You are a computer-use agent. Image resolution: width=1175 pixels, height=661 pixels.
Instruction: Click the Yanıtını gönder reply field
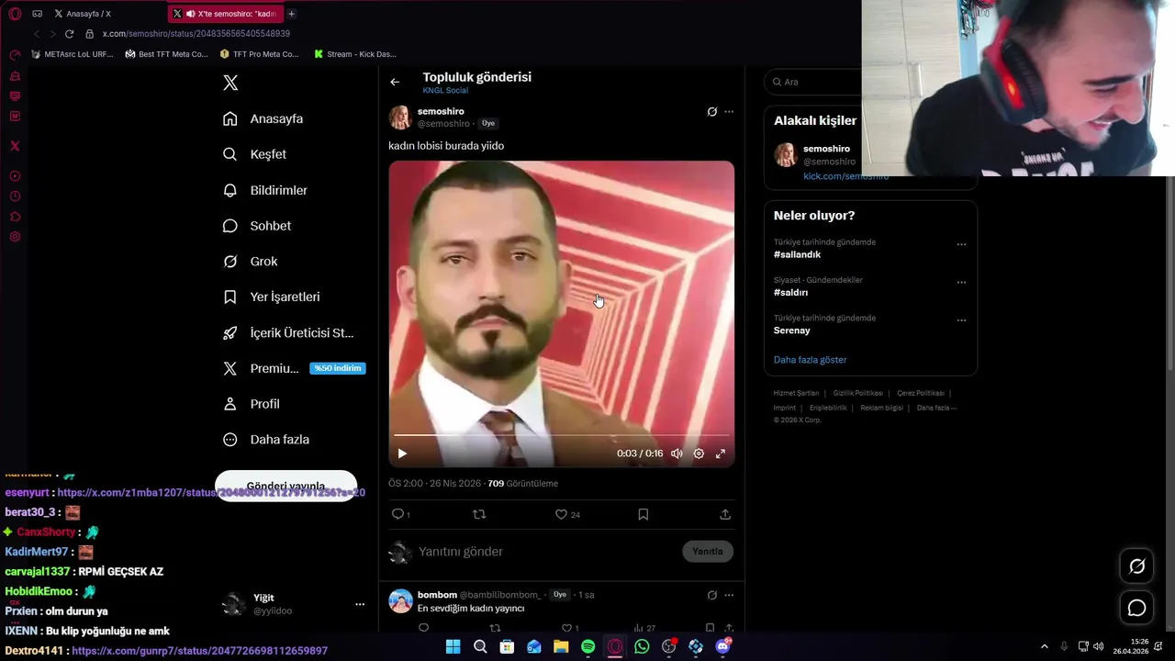pos(546,552)
